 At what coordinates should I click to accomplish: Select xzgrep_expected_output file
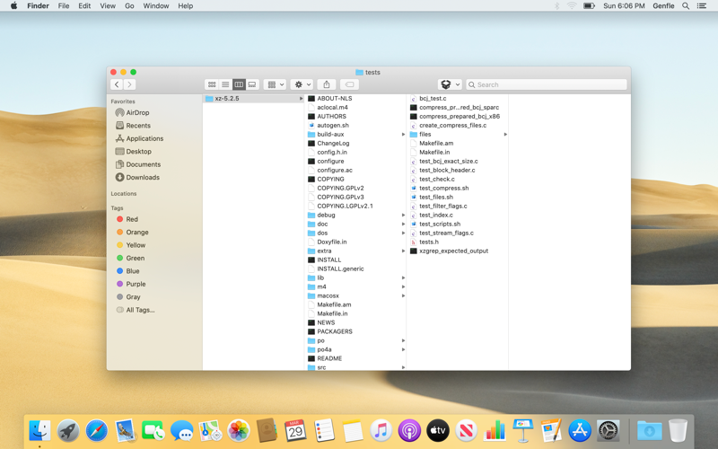(x=450, y=251)
